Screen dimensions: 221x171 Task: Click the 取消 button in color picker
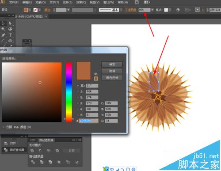coord(112,71)
